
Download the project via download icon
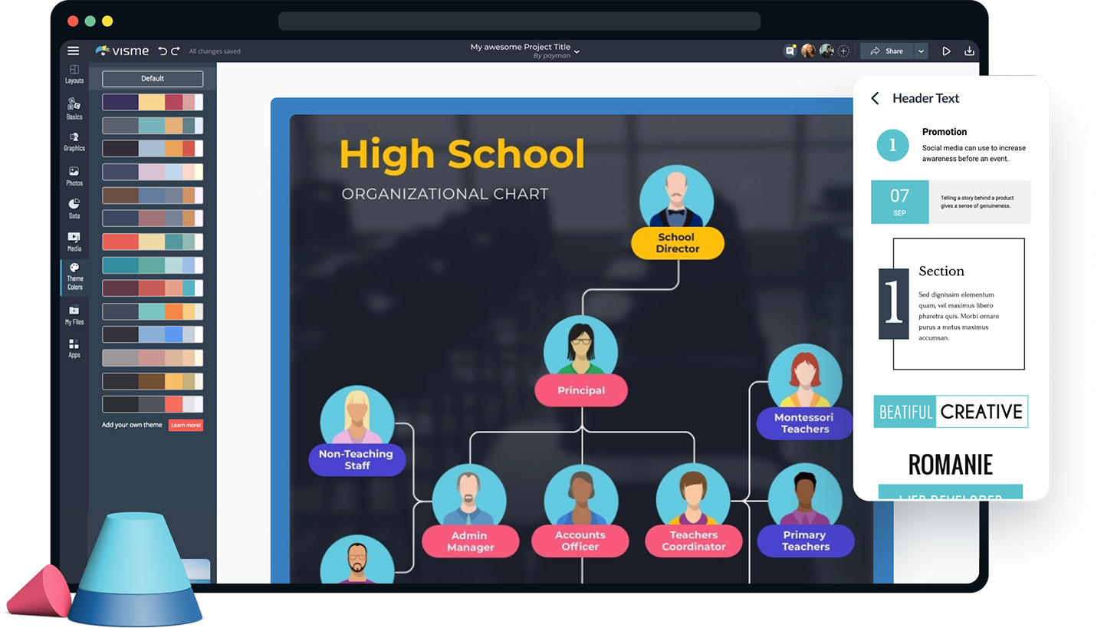pyautogui.click(x=970, y=51)
